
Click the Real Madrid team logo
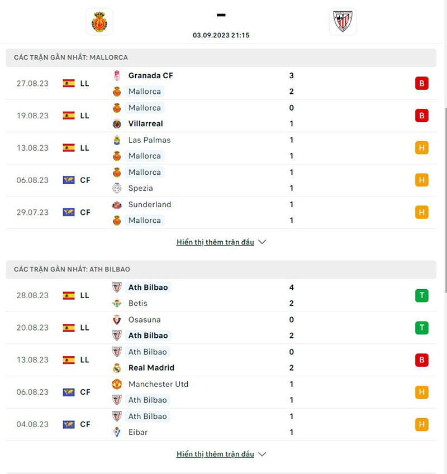point(117,368)
